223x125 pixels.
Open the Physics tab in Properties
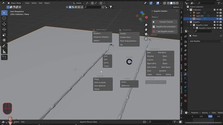point(185,83)
